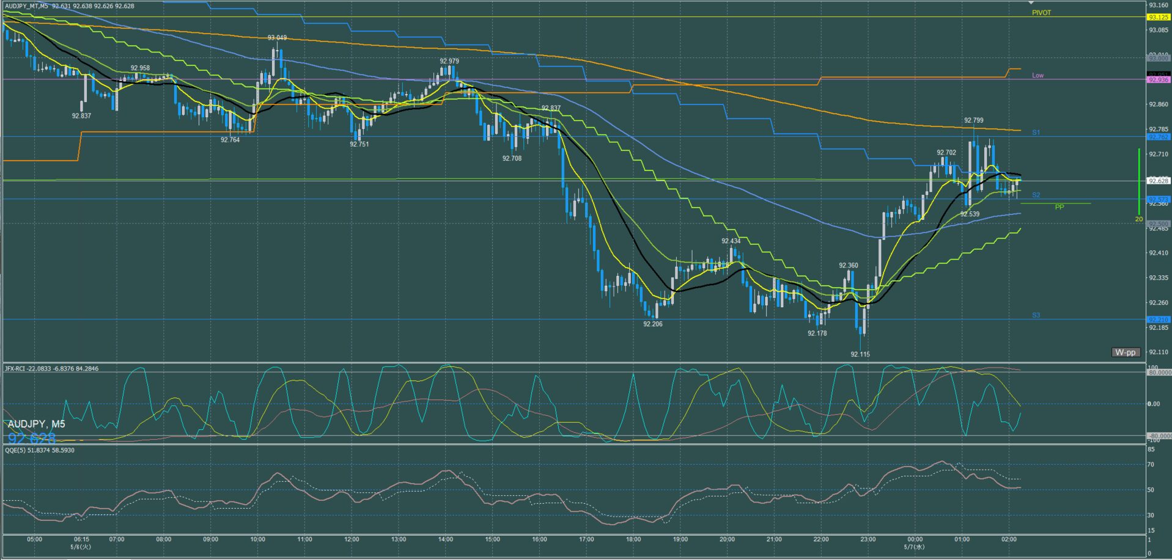Click the 06:15 time axis label
The image size is (1172, 560).
81,539
